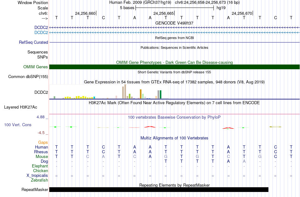Click the orange Gaps row label

(x=43, y=143)
